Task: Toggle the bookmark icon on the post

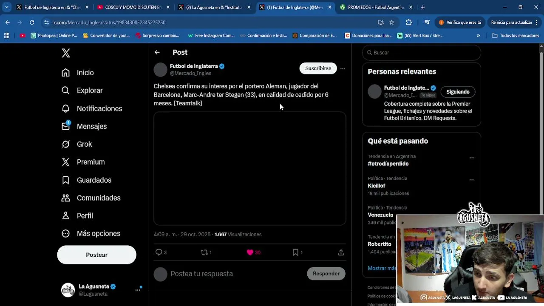Action: click(x=295, y=252)
